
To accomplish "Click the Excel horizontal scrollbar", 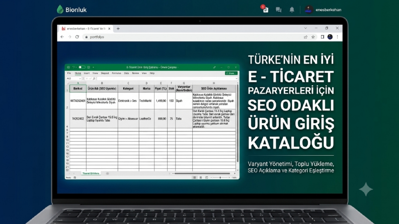I will pyautogui.click(x=202, y=173).
